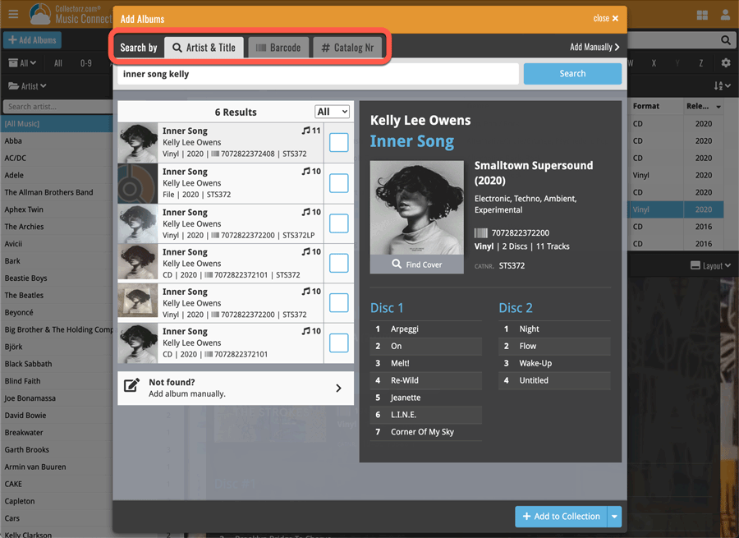Image resolution: width=739 pixels, height=538 pixels.
Task: Click the user account icon
Action: [x=725, y=15]
